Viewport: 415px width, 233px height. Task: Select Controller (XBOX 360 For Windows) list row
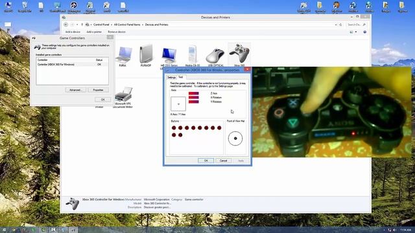72,65
